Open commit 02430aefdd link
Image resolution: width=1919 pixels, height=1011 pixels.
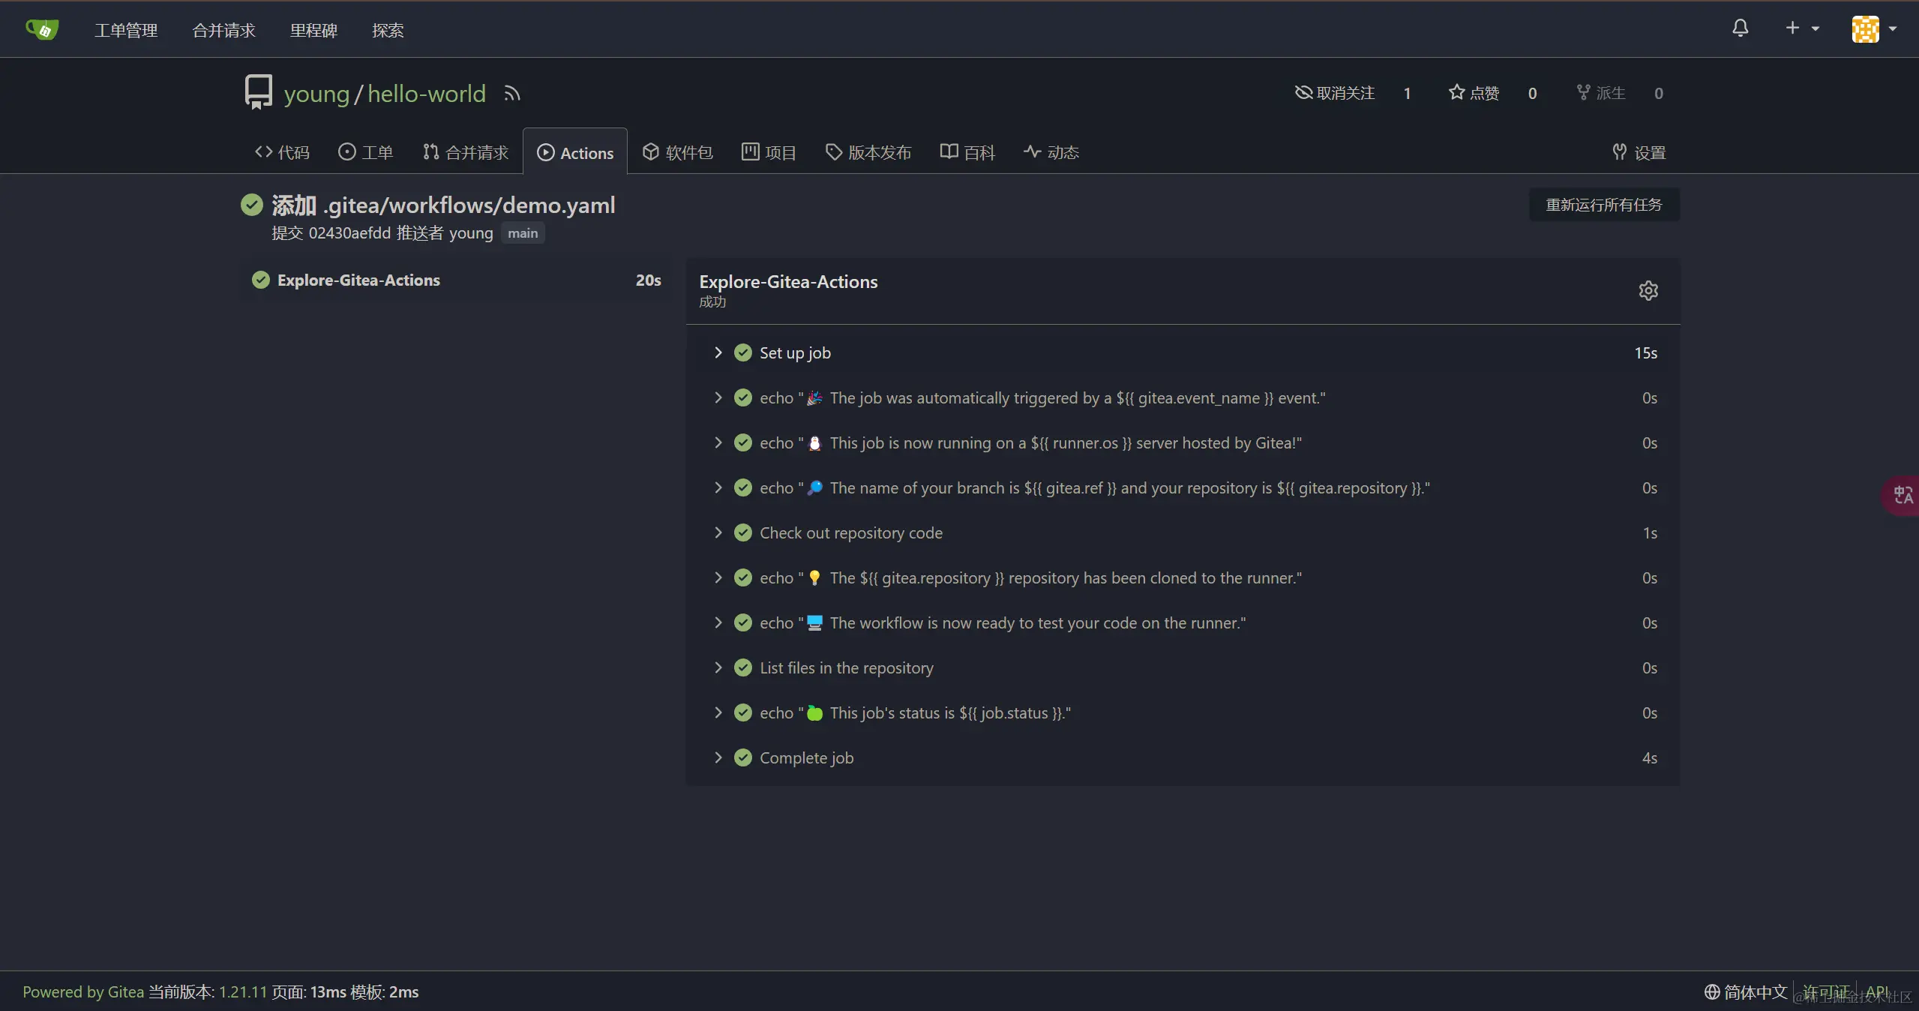[x=349, y=233]
